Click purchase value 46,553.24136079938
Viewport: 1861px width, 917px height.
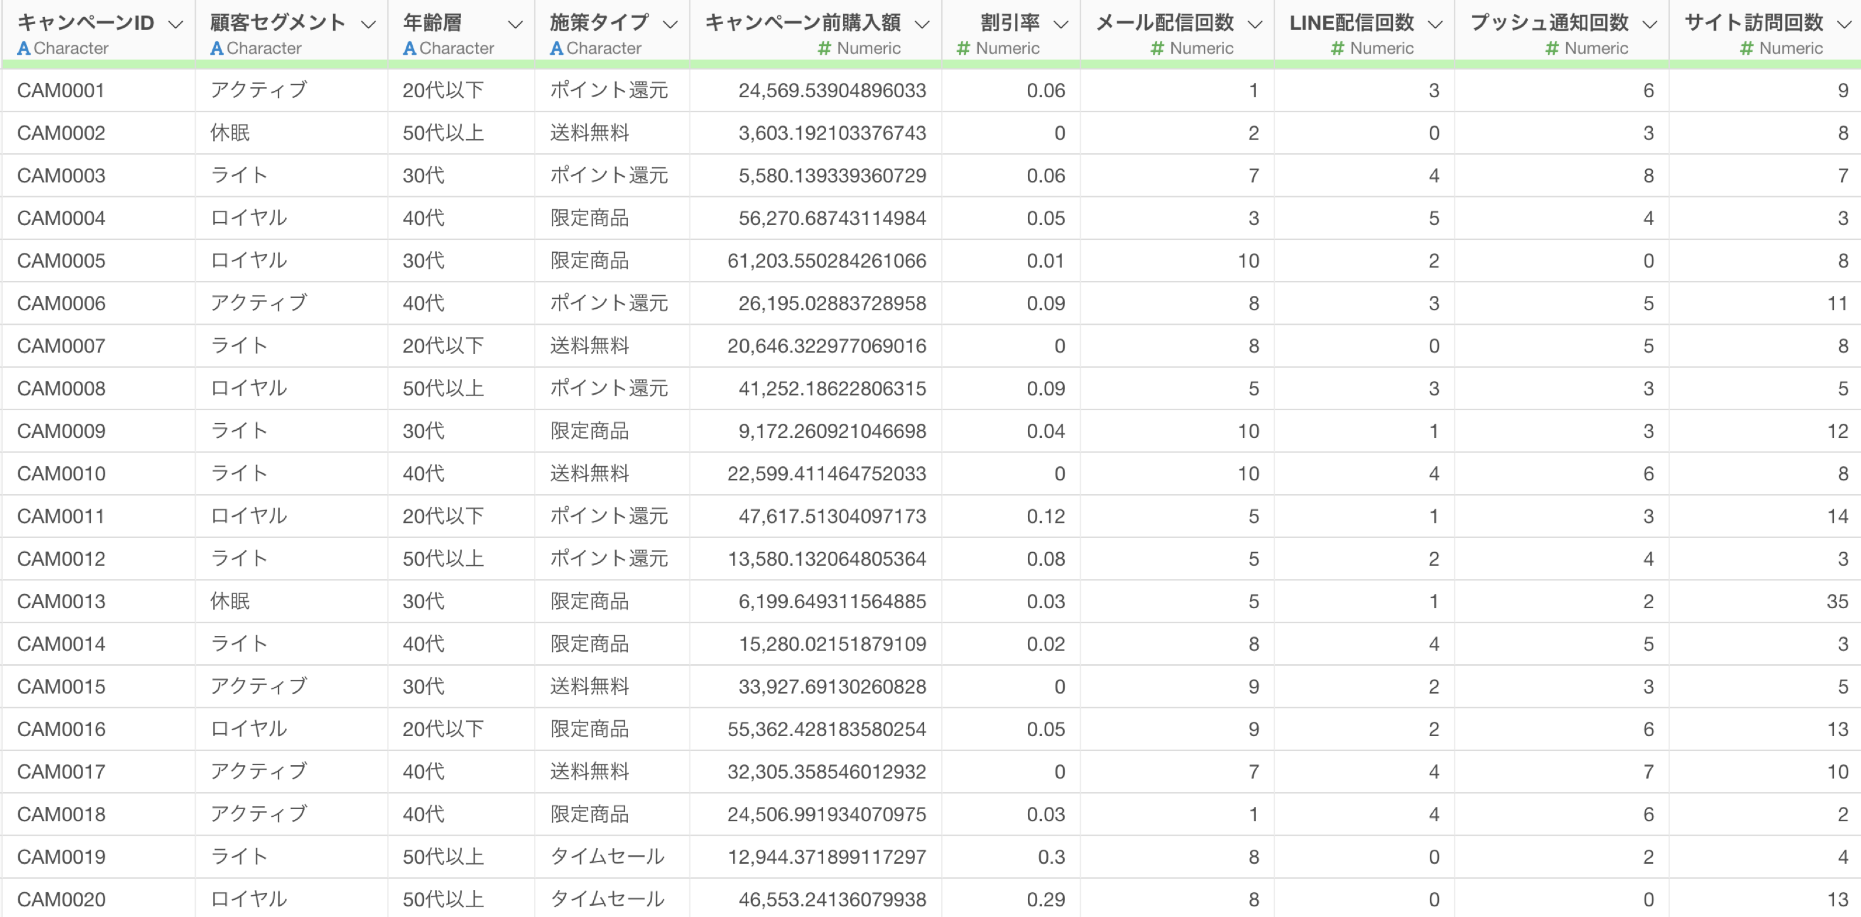[x=832, y=900]
